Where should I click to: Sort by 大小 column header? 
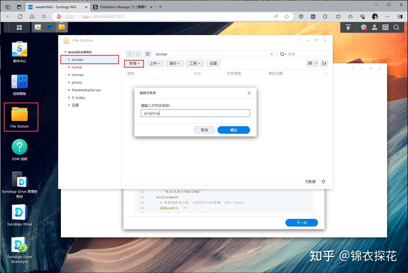click(208, 73)
